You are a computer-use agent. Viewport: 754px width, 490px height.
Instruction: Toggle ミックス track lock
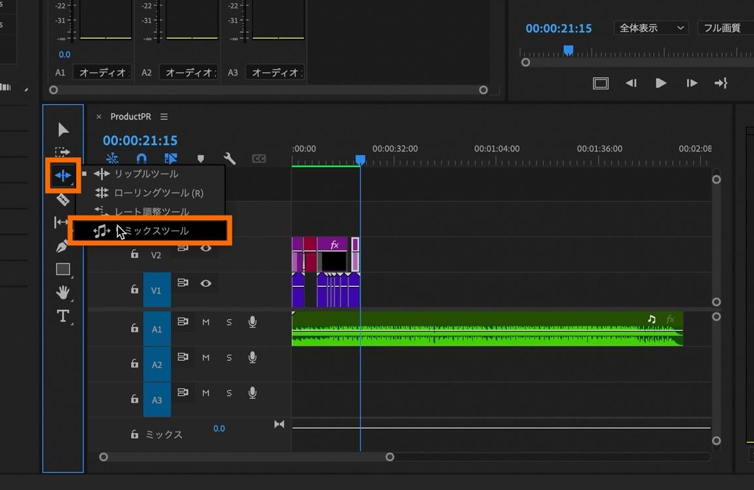coord(135,434)
